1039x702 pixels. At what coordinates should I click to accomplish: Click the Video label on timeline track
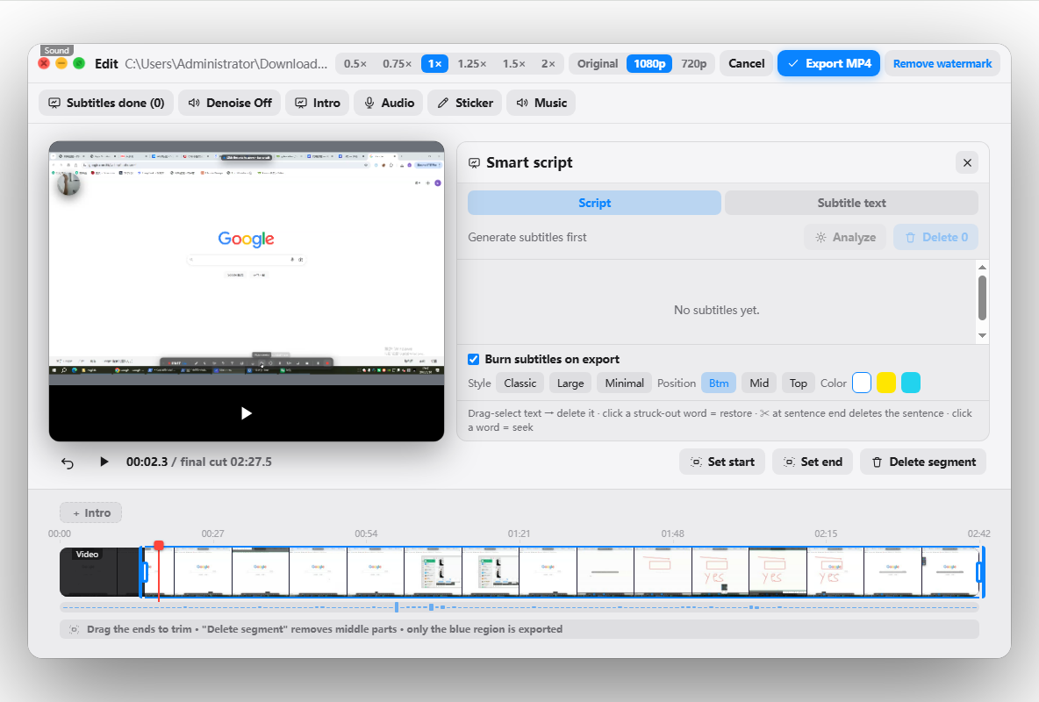click(x=87, y=555)
